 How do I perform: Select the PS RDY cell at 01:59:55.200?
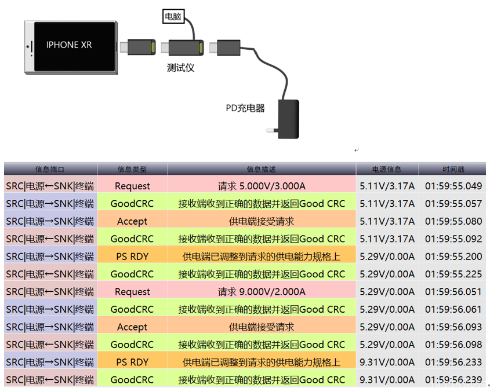pyautogui.click(x=132, y=257)
